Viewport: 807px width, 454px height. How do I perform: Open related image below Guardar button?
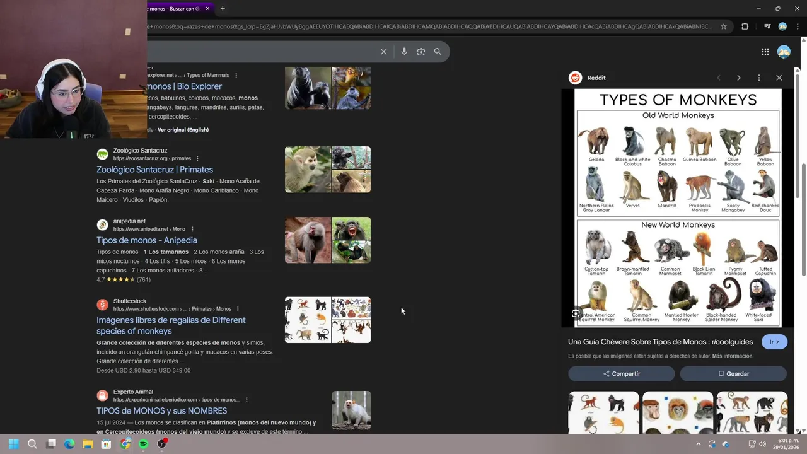[x=752, y=412]
